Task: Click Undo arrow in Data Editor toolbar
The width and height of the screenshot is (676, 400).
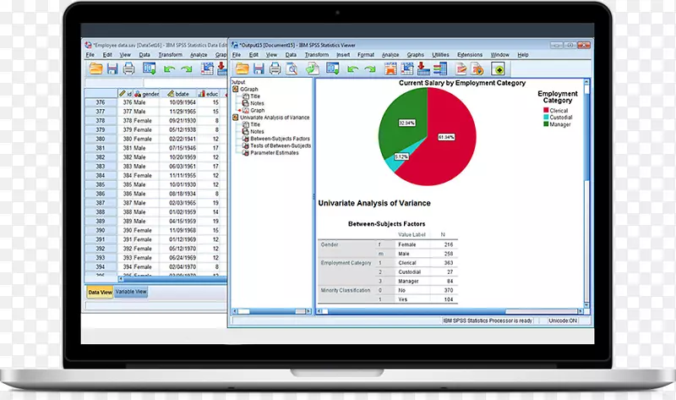Action: tap(170, 69)
